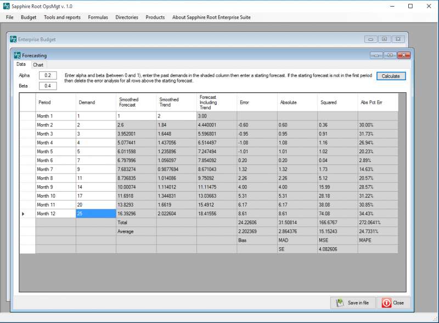Maximize the Forecasting child window

click(x=390, y=55)
